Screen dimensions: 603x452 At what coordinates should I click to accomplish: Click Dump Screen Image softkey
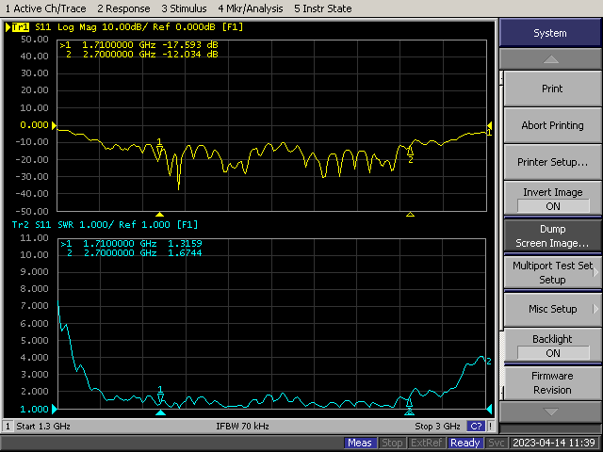click(552, 235)
